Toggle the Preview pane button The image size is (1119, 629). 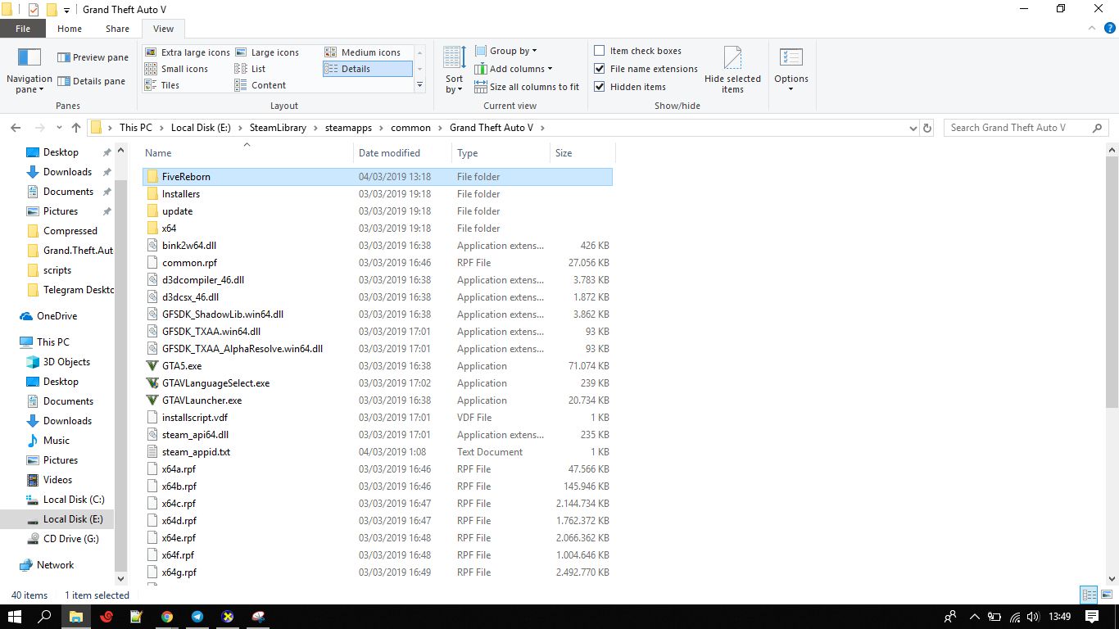(93, 57)
